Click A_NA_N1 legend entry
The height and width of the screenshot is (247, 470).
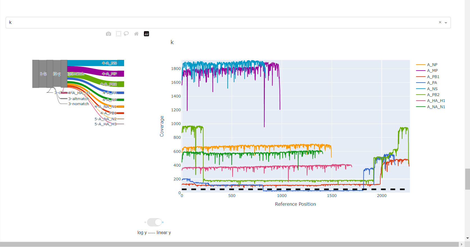436,107
